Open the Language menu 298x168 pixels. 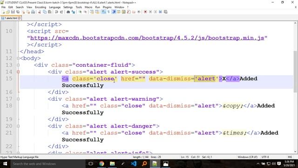55,7
